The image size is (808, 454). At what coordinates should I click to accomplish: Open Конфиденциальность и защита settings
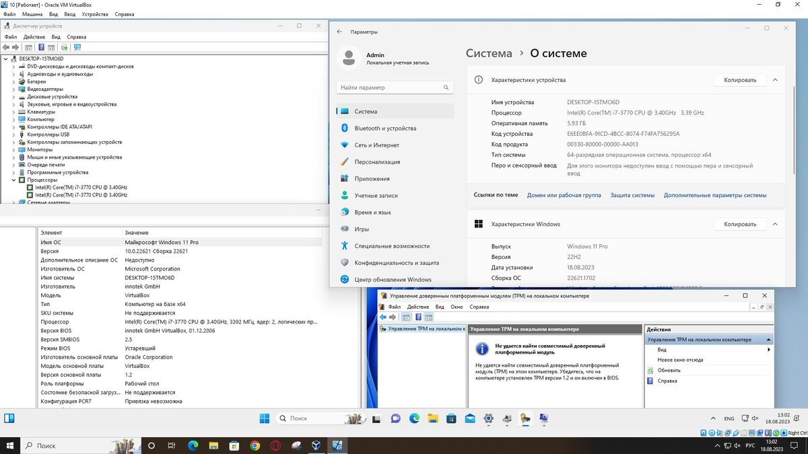pyautogui.click(x=395, y=263)
